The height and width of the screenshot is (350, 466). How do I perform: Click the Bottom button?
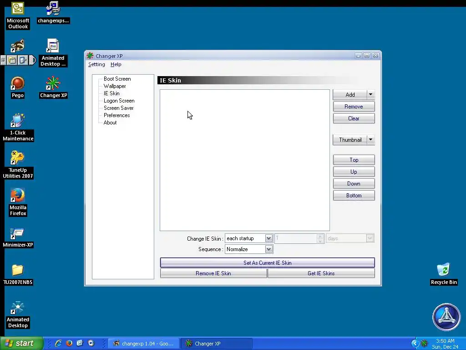354,196
